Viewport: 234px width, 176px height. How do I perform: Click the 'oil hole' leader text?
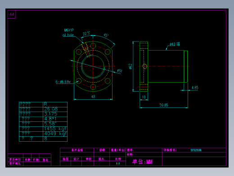pyautogui.click(x=68, y=35)
